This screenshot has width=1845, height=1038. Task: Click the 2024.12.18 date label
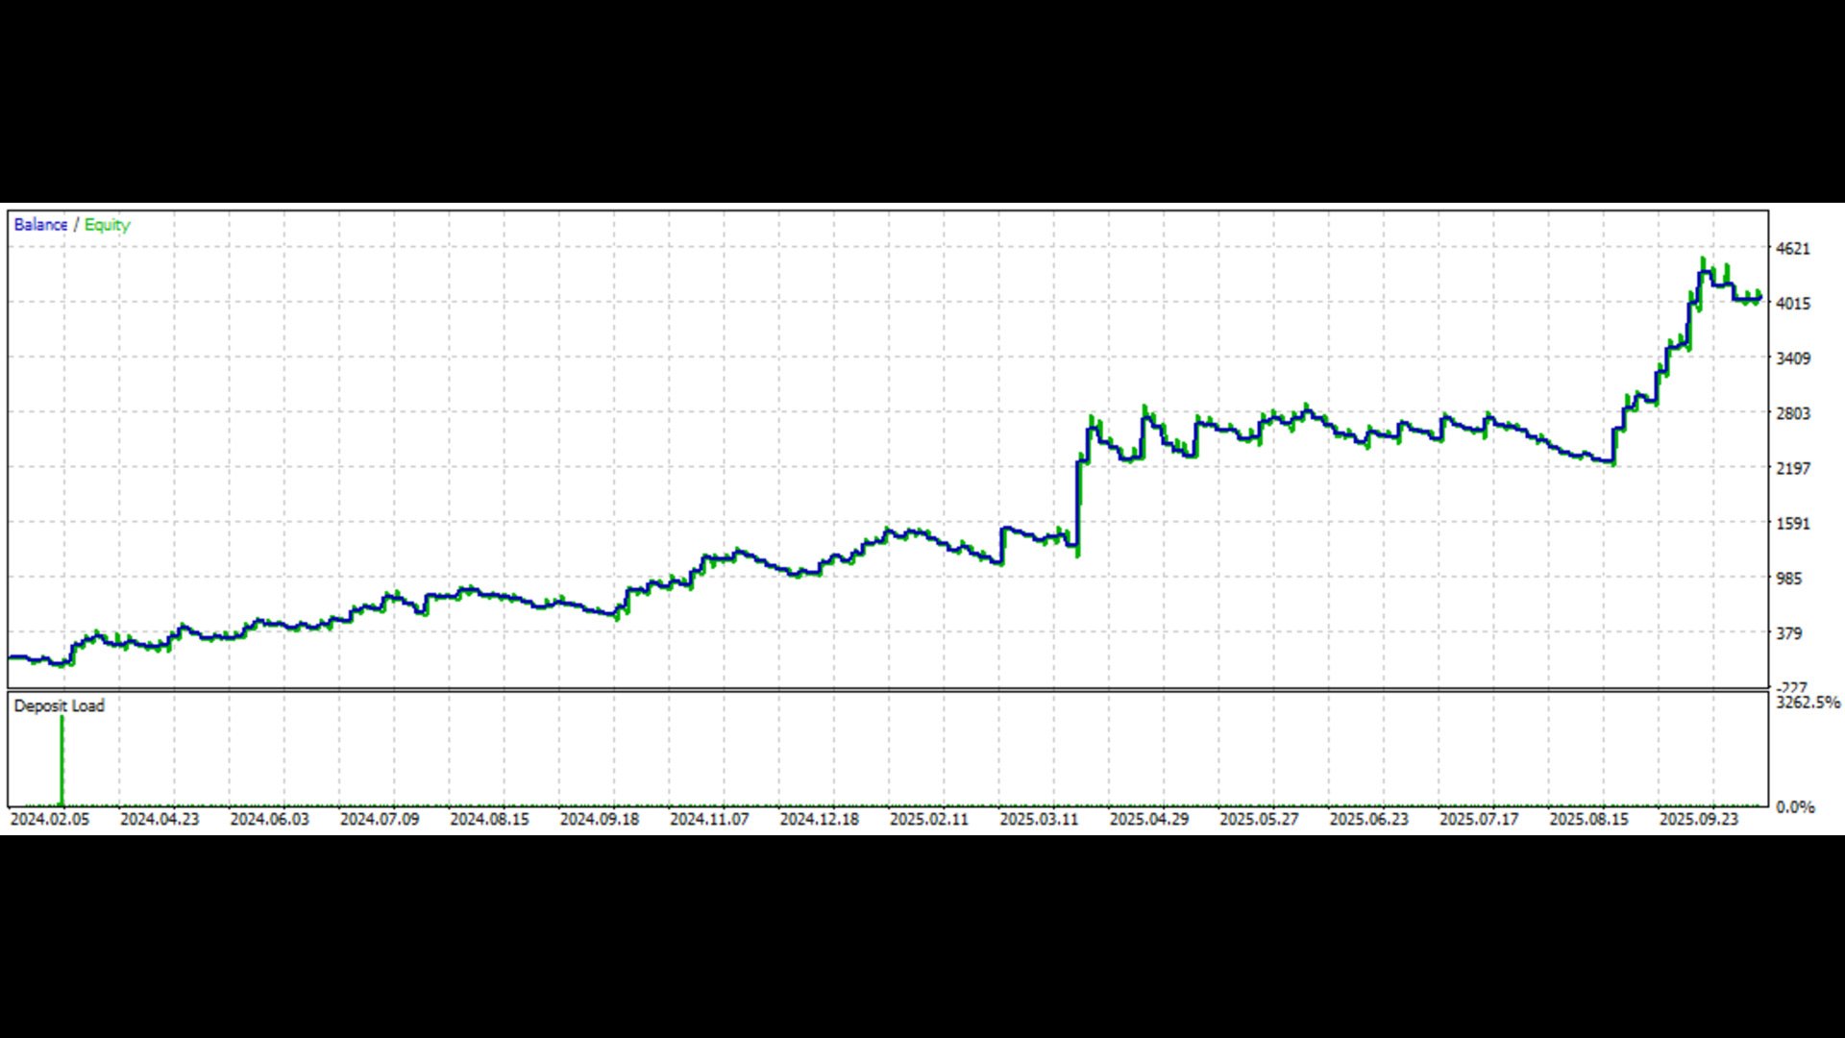point(819,819)
